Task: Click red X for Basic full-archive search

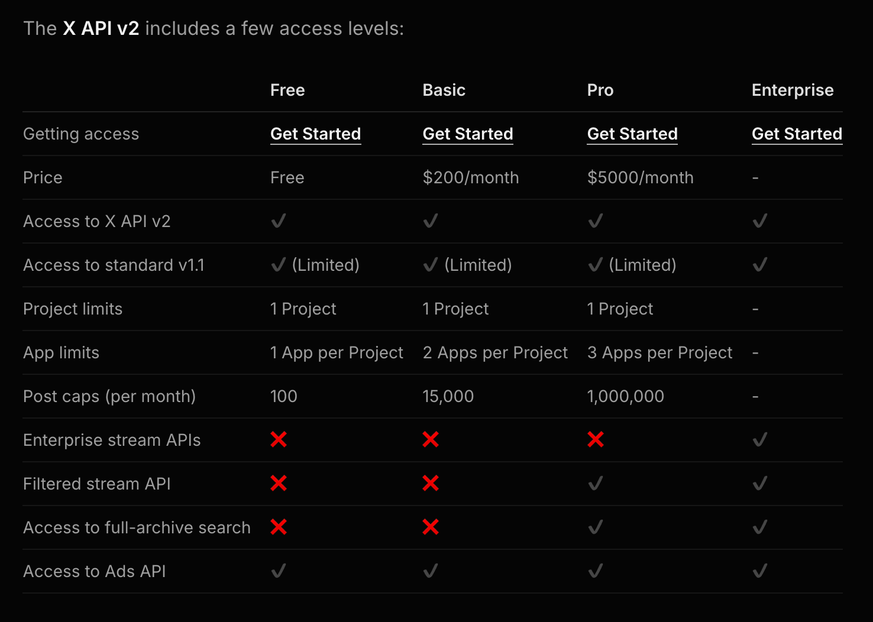Action: (431, 527)
